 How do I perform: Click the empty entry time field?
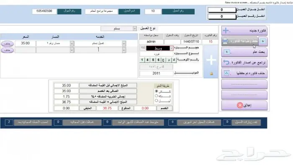coord(172,42)
